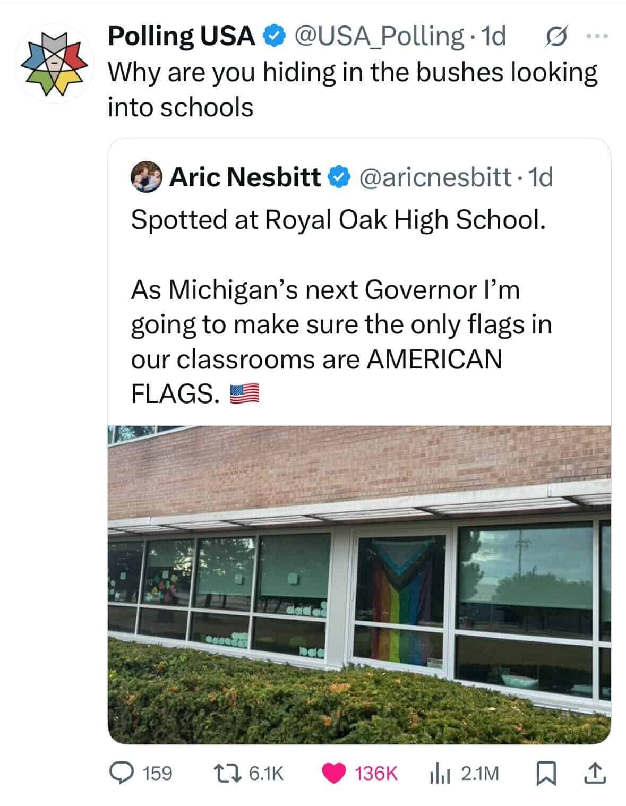Open the @aricnesbitt handle

coord(435,177)
